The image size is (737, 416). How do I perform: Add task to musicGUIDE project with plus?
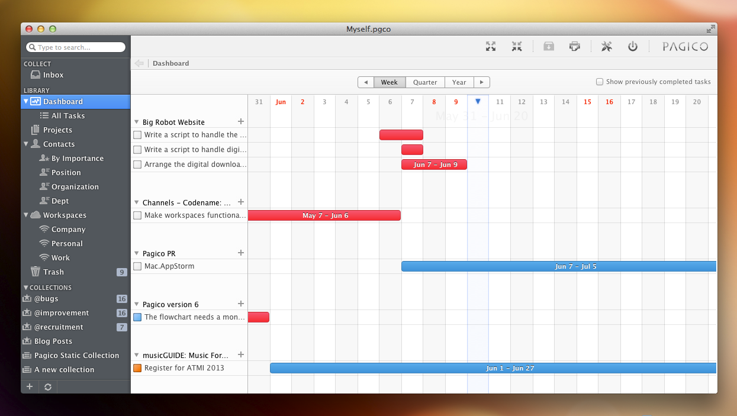point(241,354)
